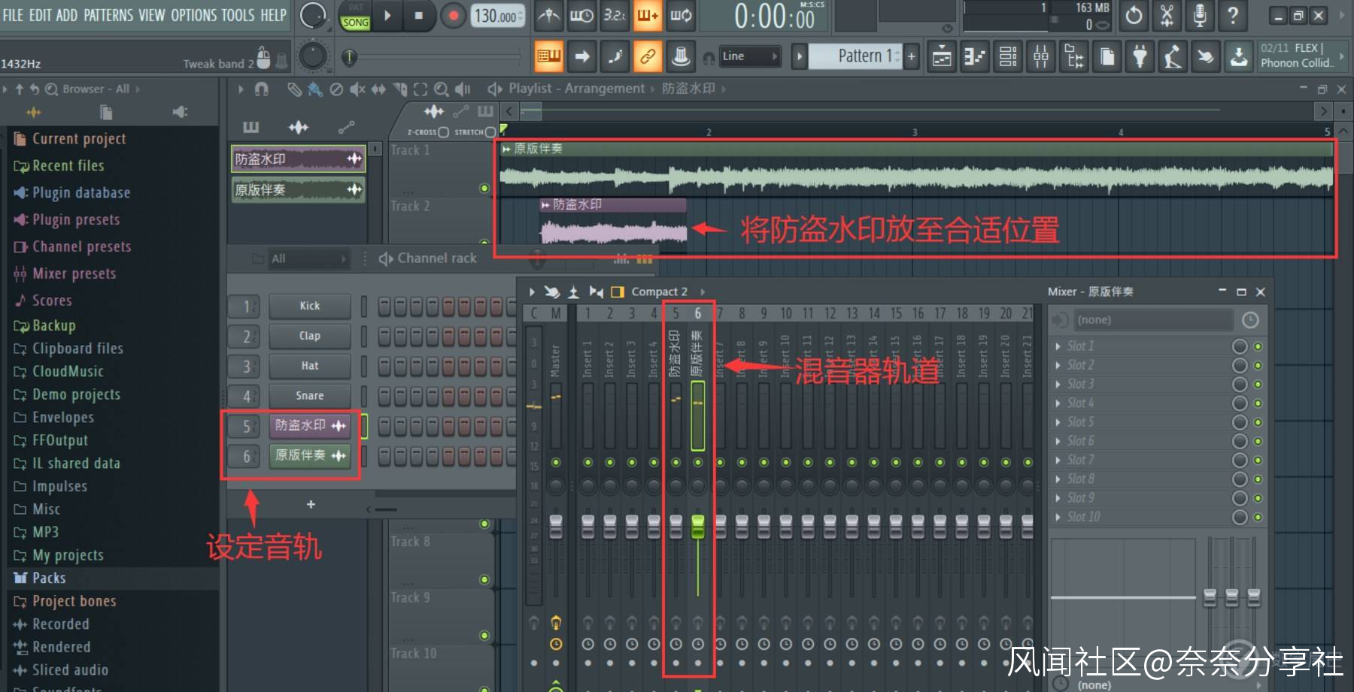Open the Playlist view from toolbar
The height and width of the screenshot is (692, 1354).
tap(942, 56)
